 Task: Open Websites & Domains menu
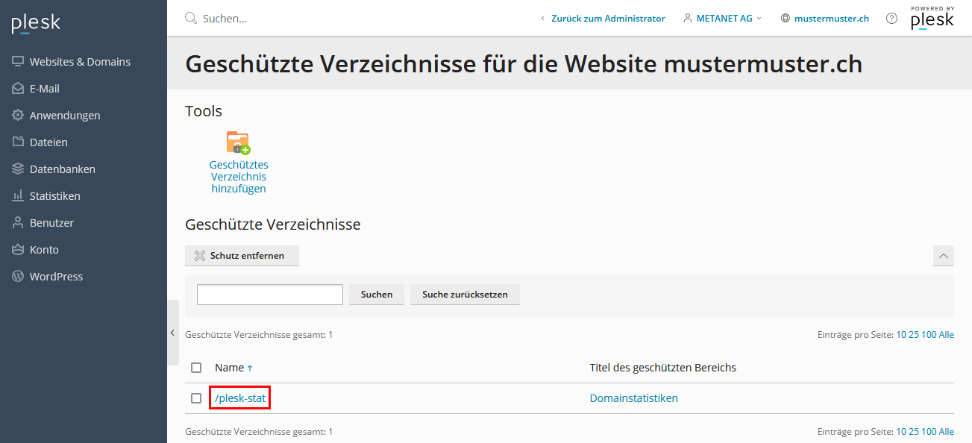point(80,62)
